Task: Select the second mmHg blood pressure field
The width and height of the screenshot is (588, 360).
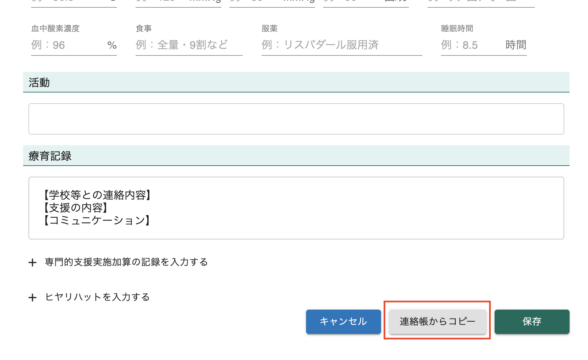Action: tap(272, 2)
